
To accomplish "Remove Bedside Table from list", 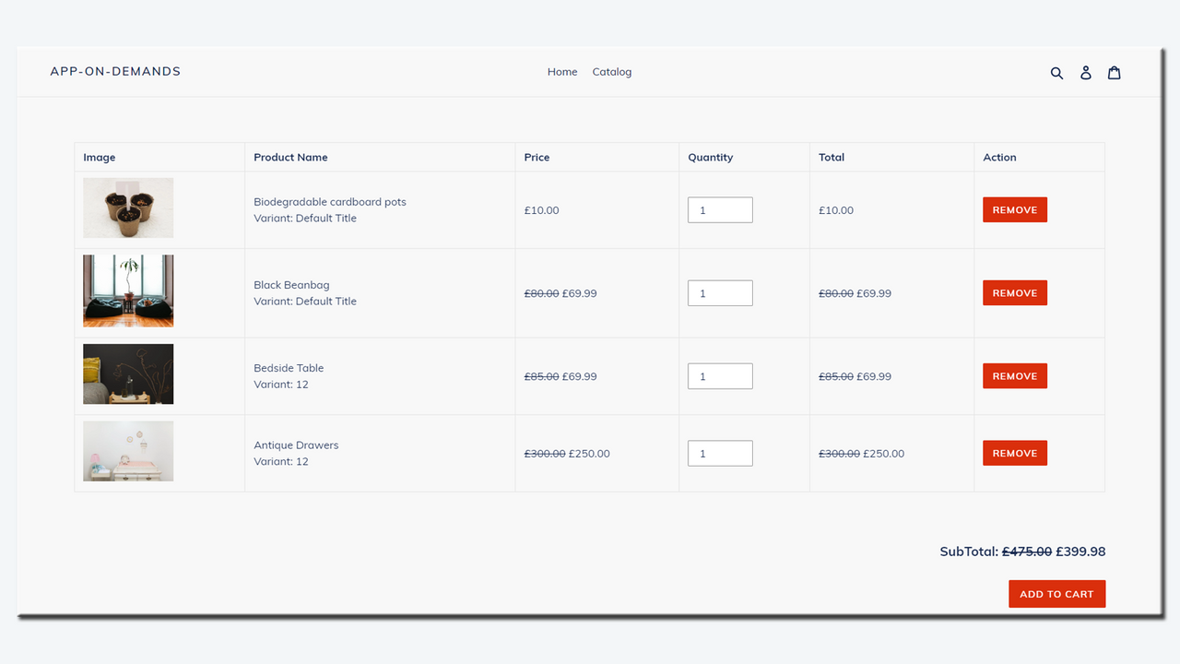I will [x=1015, y=376].
